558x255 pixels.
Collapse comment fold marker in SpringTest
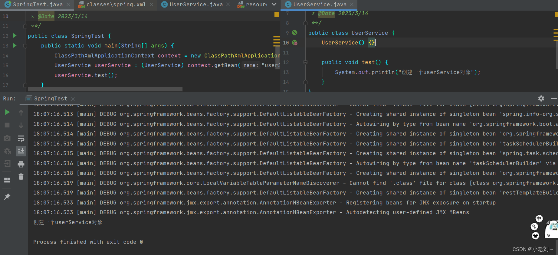point(25,26)
